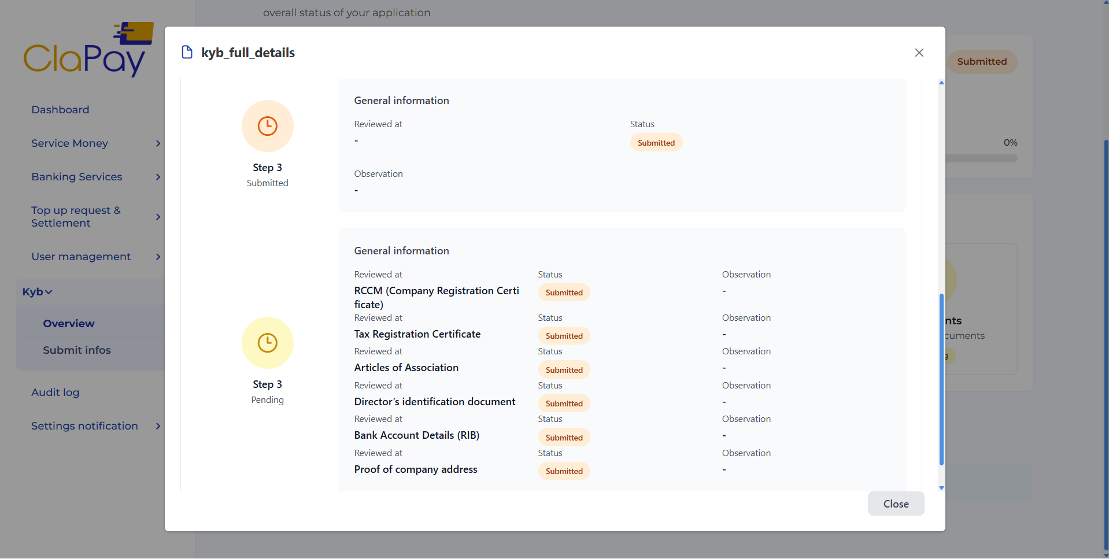Click the yellow clock icon for Step 3 Pending
1109x559 pixels.
tap(267, 343)
